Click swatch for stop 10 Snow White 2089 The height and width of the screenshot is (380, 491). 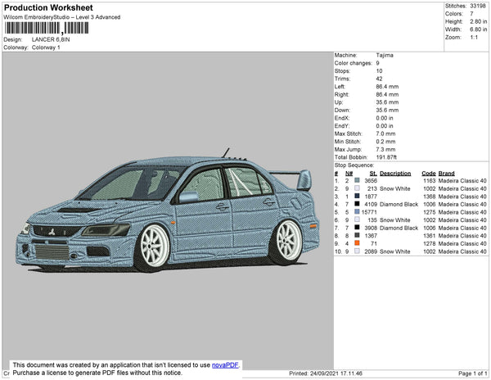(357, 251)
